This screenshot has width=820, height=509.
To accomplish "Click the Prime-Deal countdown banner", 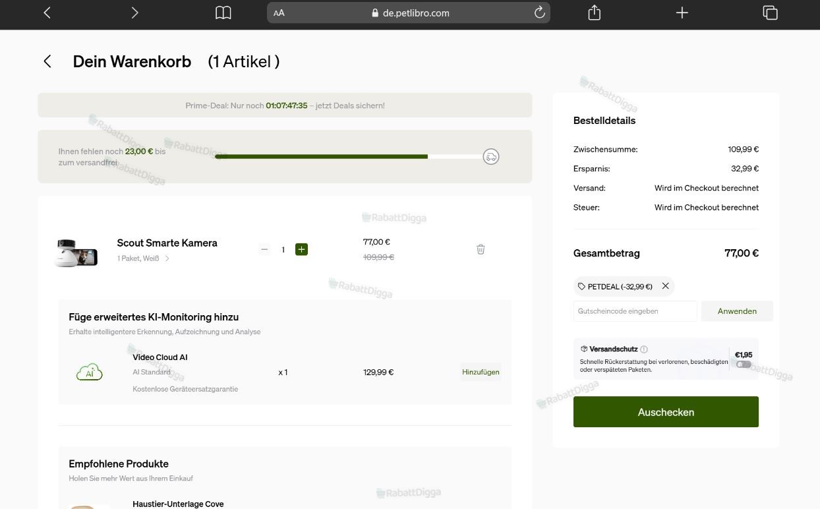I will click(285, 105).
